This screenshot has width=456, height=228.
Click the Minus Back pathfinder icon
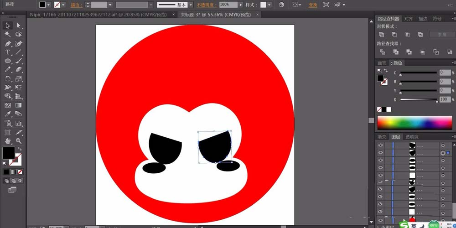(x=449, y=52)
